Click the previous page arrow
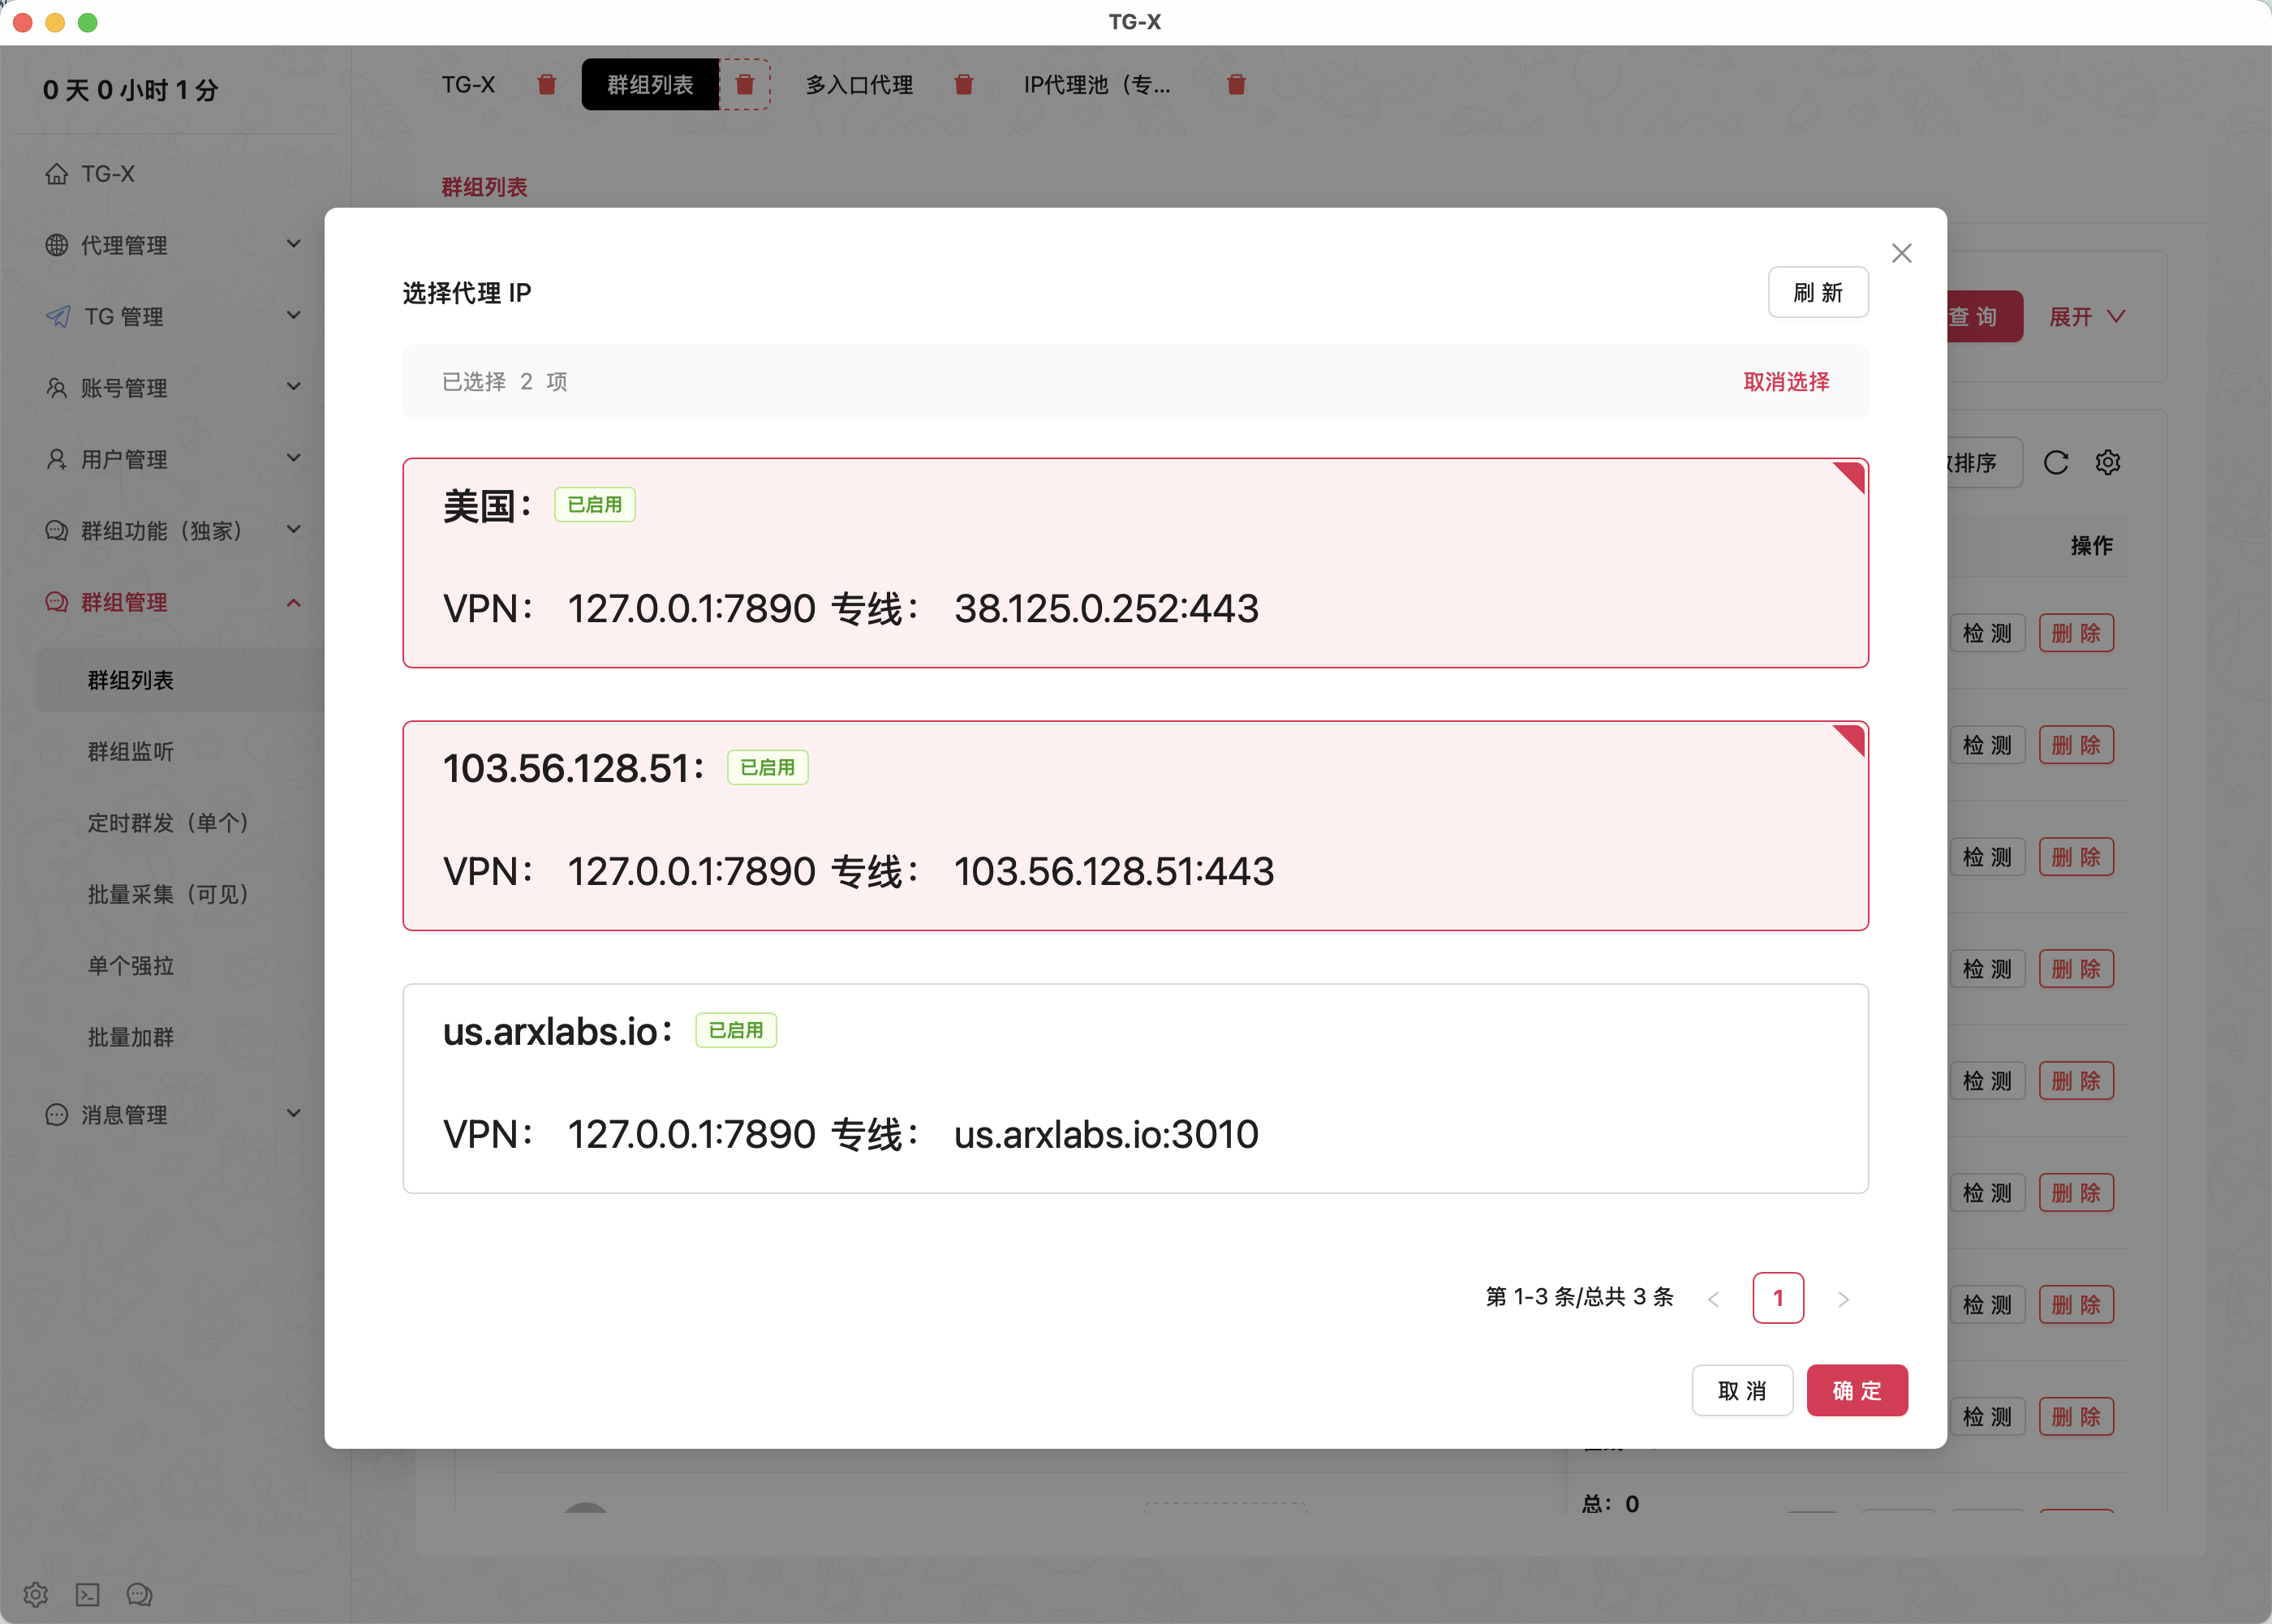 pos(1713,1299)
